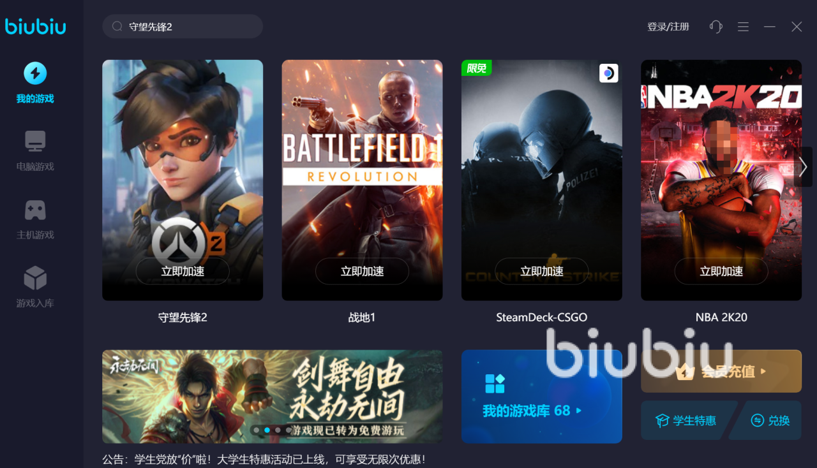Open the 我的游戏 lightning icon
The width and height of the screenshot is (817, 468).
point(35,73)
